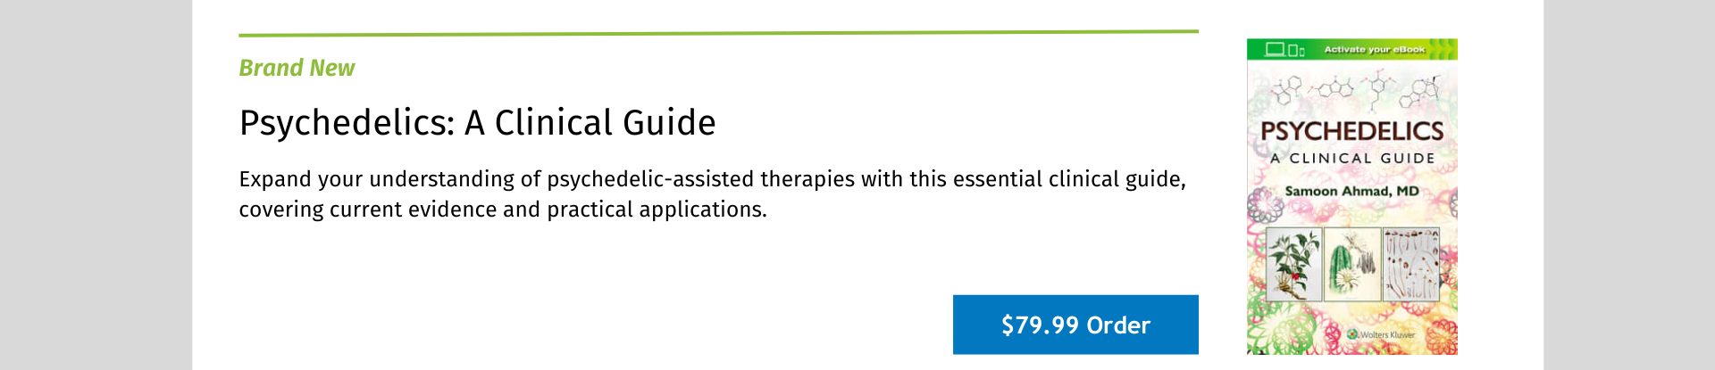Image resolution: width=1715 pixels, height=370 pixels.
Task: Click the author name Samoon Ahmad, MD
Action: (1351, 191)
